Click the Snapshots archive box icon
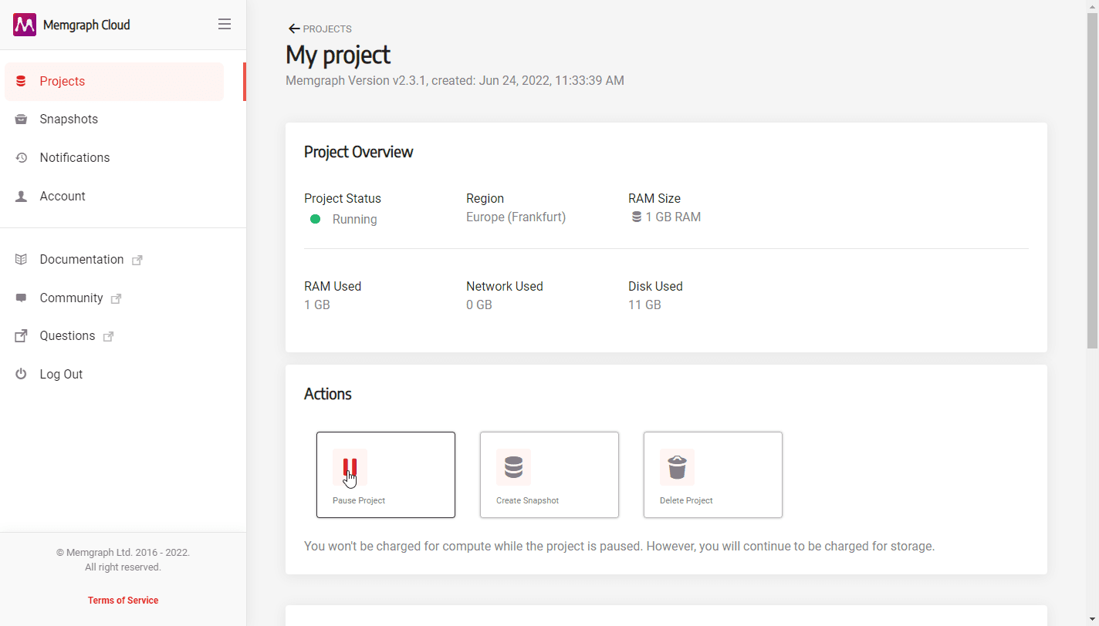 22,119
